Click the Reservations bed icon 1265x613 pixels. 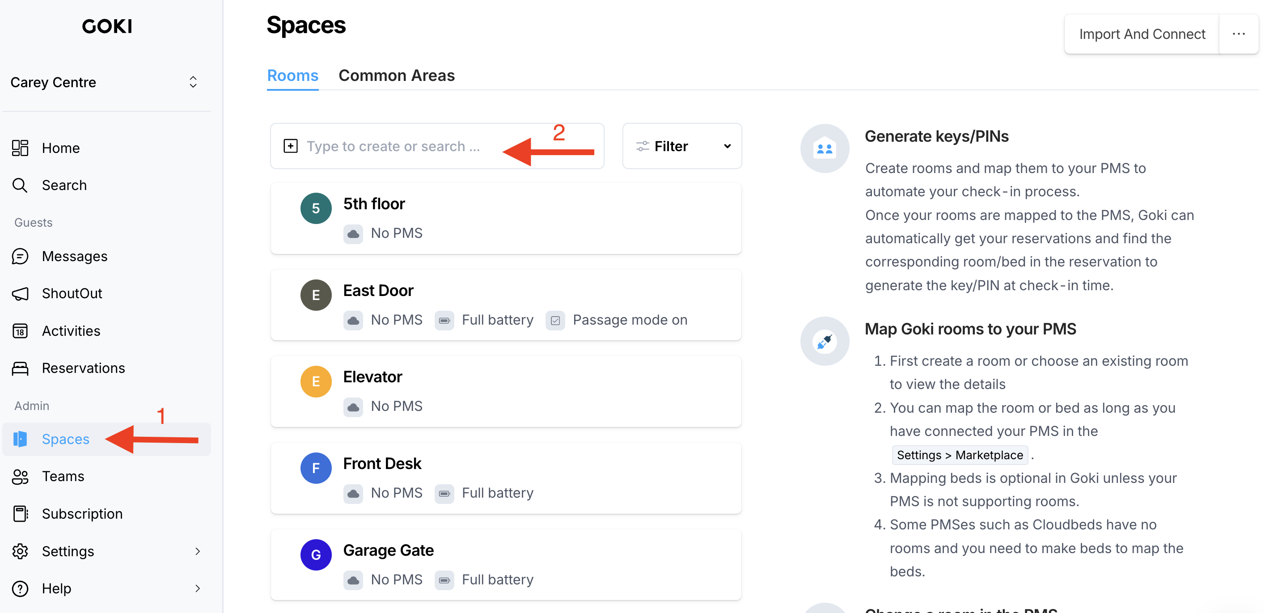[20, 368]
